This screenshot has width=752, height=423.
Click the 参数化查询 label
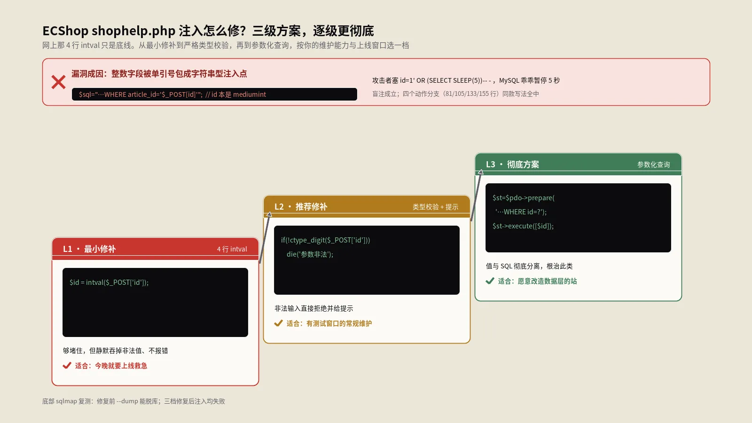coord(654,164)
